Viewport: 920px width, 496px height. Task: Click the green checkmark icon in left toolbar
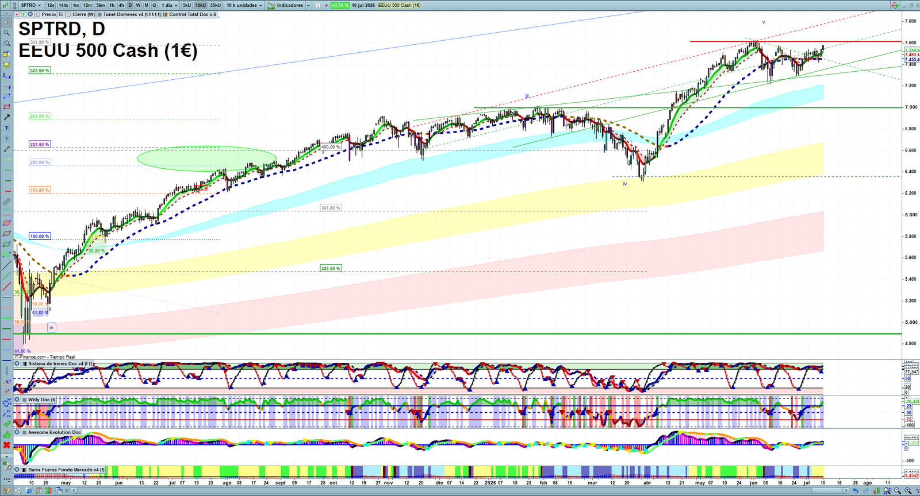pos(6,424)
